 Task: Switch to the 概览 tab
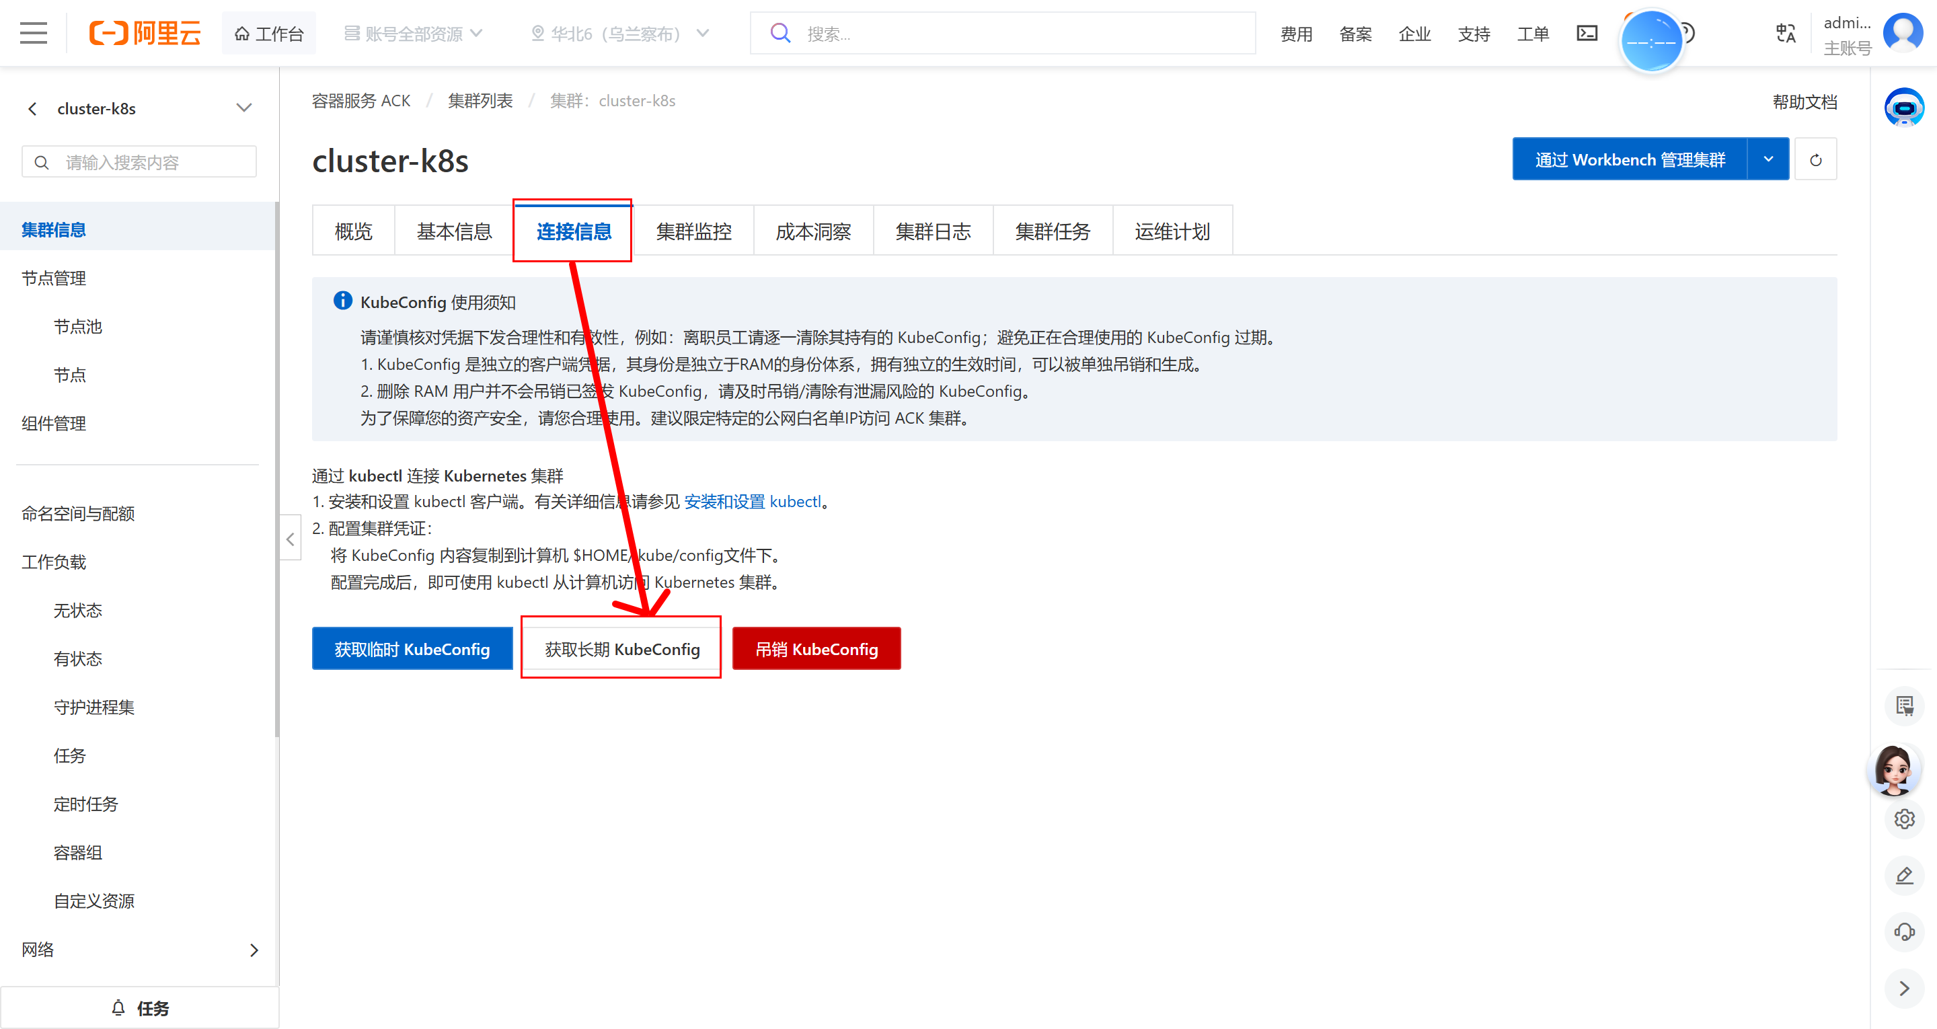[x=353, y=231]
